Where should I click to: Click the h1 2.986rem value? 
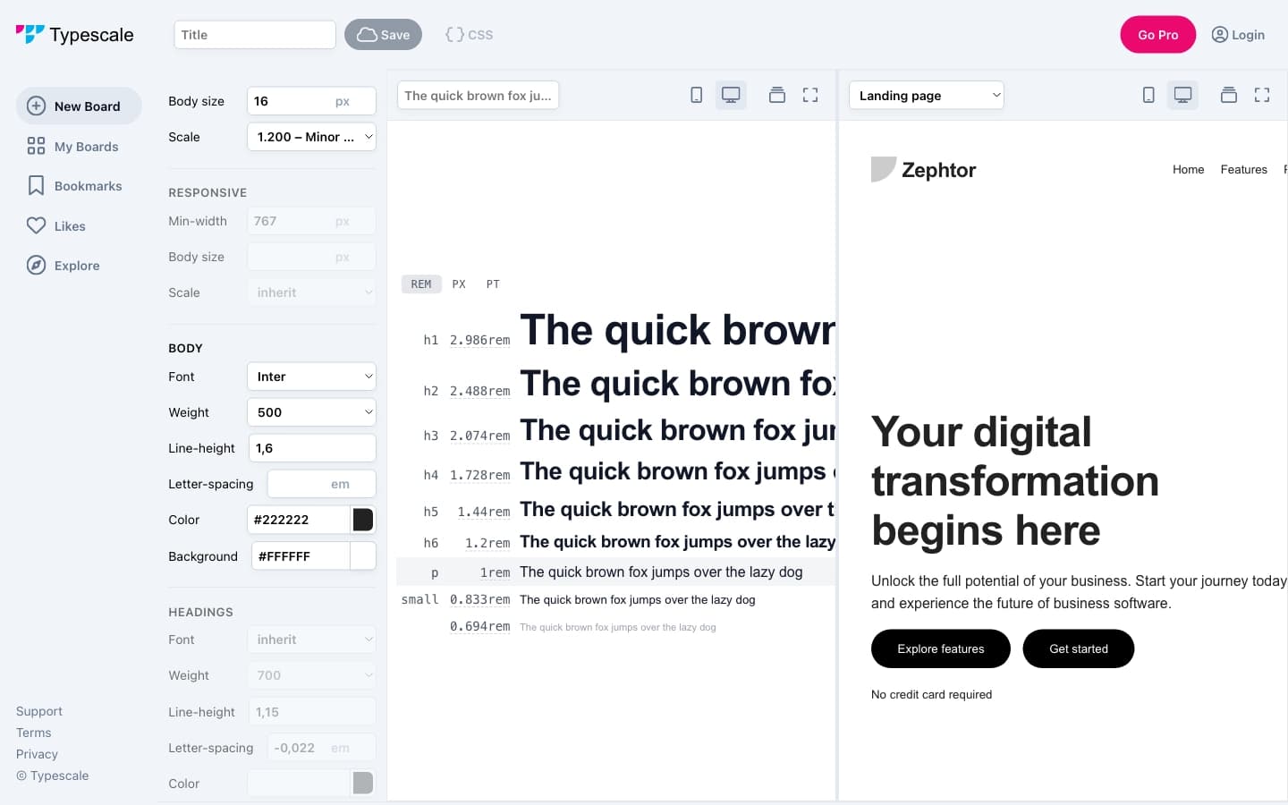click(479, 340)
